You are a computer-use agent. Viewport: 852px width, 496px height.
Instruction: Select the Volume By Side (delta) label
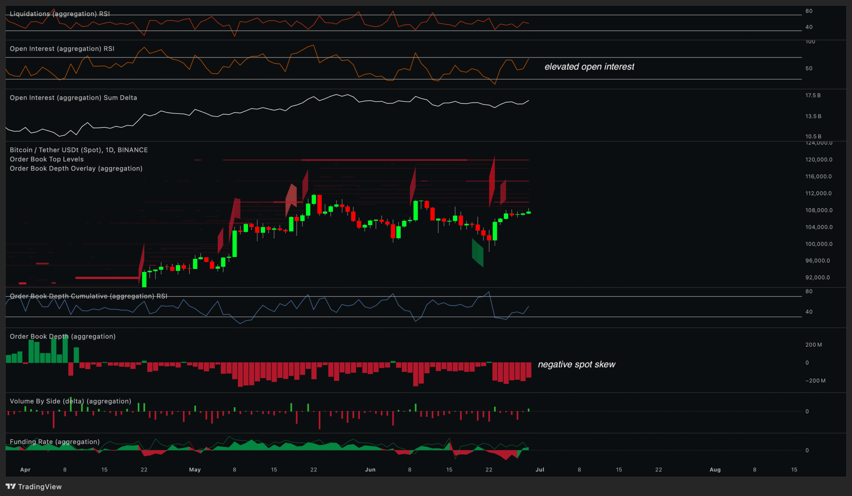[x=70, y=401]
